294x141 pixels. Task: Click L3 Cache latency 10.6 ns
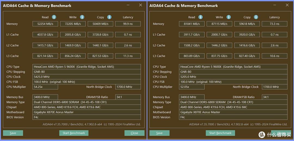tap(274, 56)
